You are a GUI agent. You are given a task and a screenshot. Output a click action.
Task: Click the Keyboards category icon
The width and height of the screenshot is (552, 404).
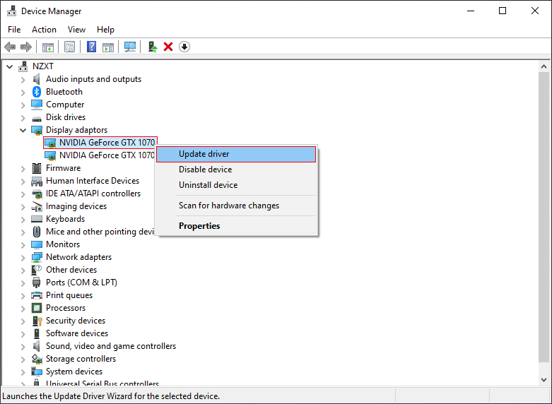[x=37, y=219]
